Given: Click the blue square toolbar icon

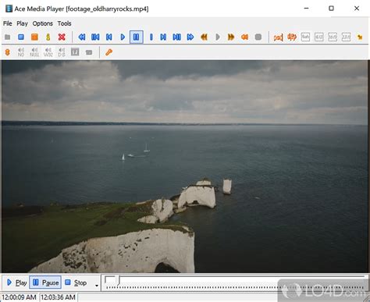Looking at the screenshot, I should point(21,37).
